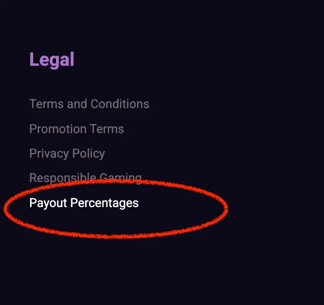Navigate to Promotion Terms in footer

[76, 129]
